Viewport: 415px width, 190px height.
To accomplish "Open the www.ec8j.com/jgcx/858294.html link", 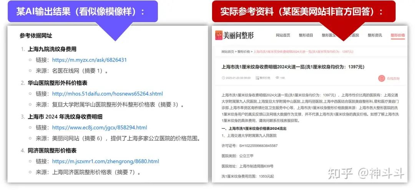I will pyautogui.click(x=100, y=128).
